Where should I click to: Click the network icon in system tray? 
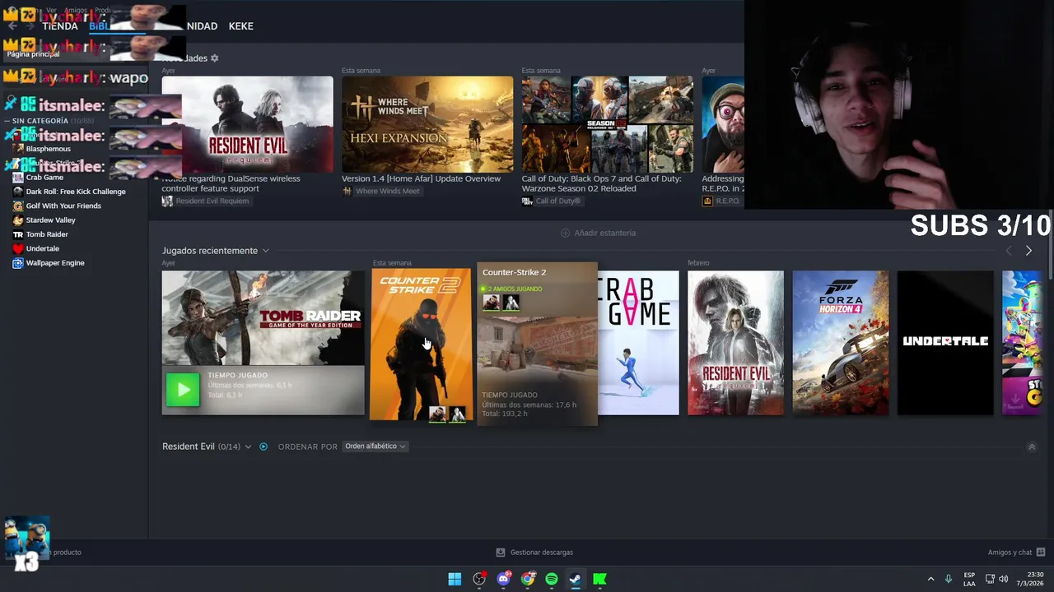click(990, 579)
